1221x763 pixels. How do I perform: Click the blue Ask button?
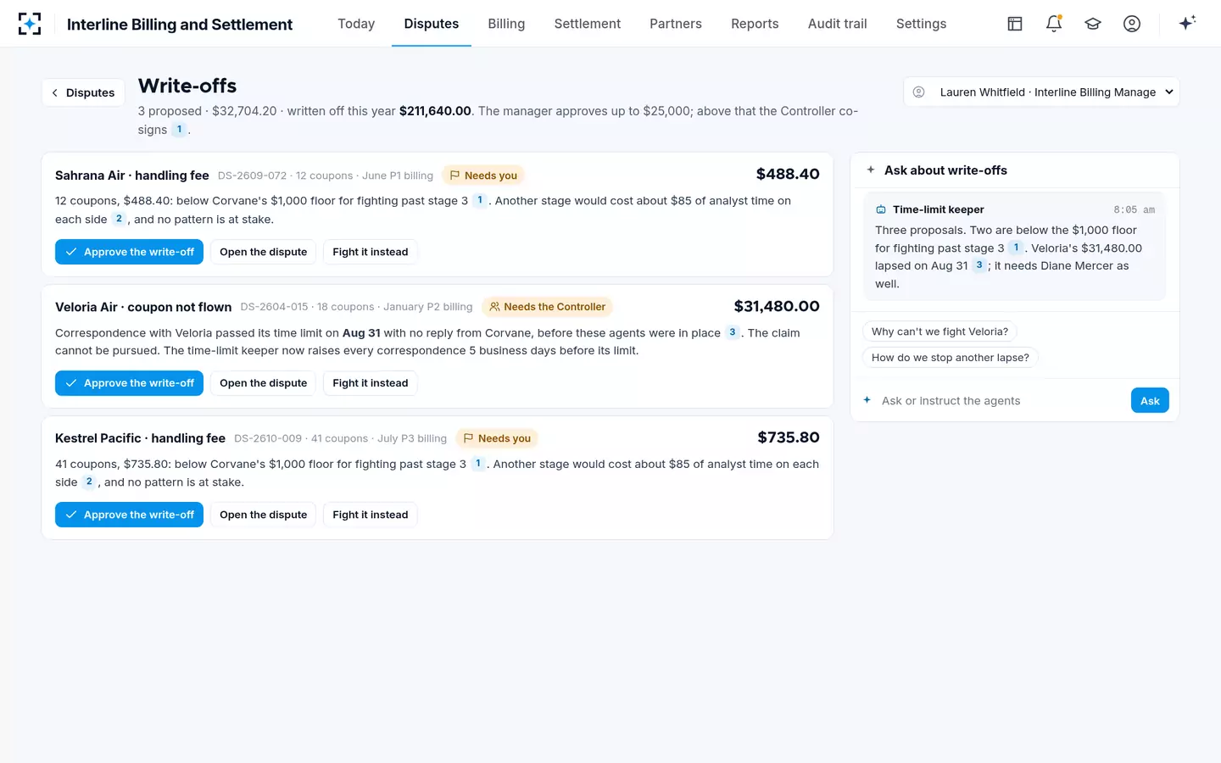point(1150,401)
